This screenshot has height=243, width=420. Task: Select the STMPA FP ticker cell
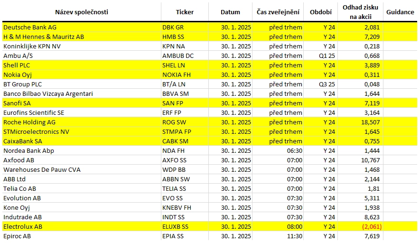[x=185, y=132]
